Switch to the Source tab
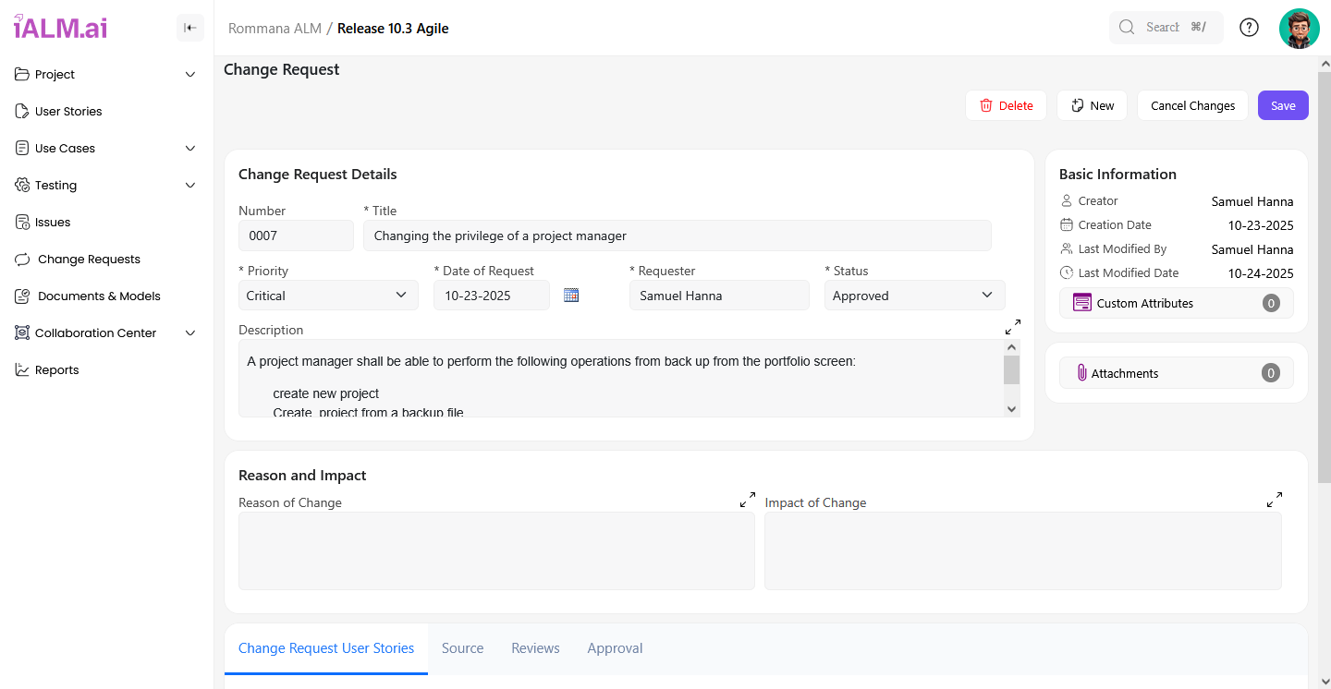Viewport: 1331px width, 689px height. (x=462, y=648)
